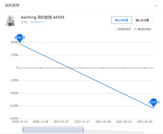Viewport: 163px width, 134px height.
Task: Toggle the 到货时间点 legend item
Action: [122, 29]
